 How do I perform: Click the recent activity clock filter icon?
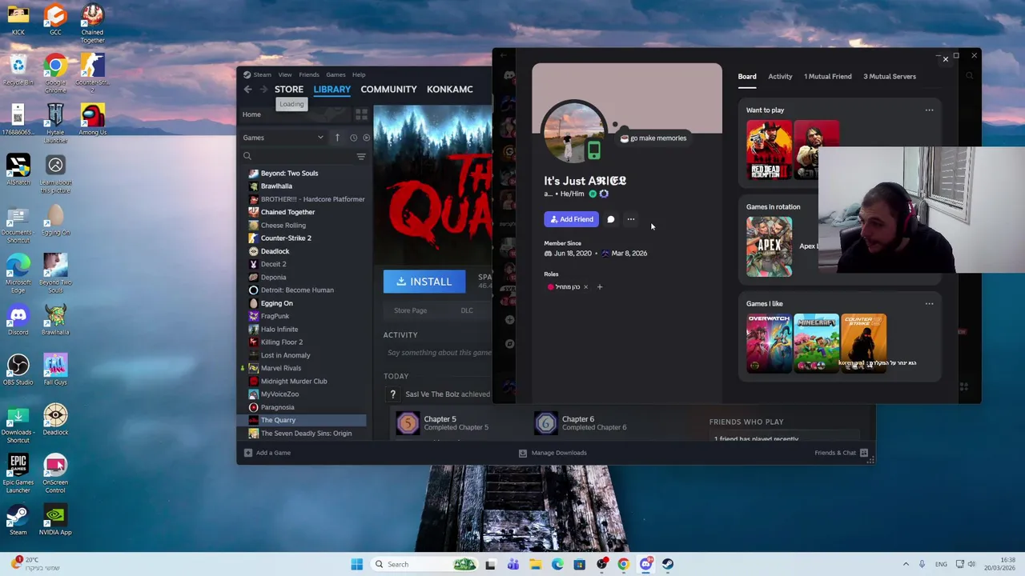coord(353,138)
